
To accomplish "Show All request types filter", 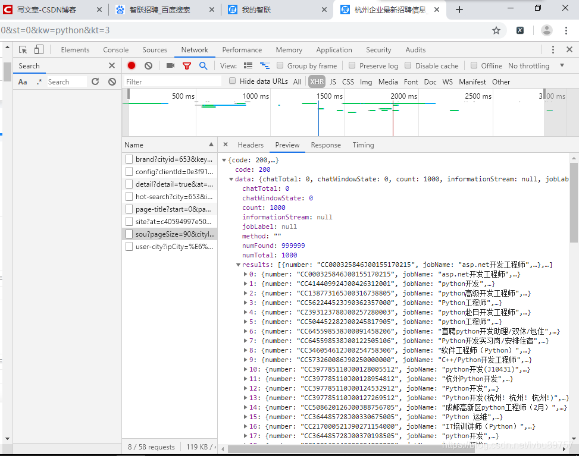I will tap(298, 82).
